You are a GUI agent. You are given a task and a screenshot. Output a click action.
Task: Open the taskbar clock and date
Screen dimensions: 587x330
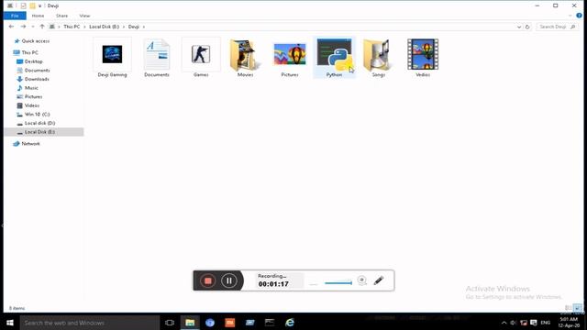coord(569,323)
